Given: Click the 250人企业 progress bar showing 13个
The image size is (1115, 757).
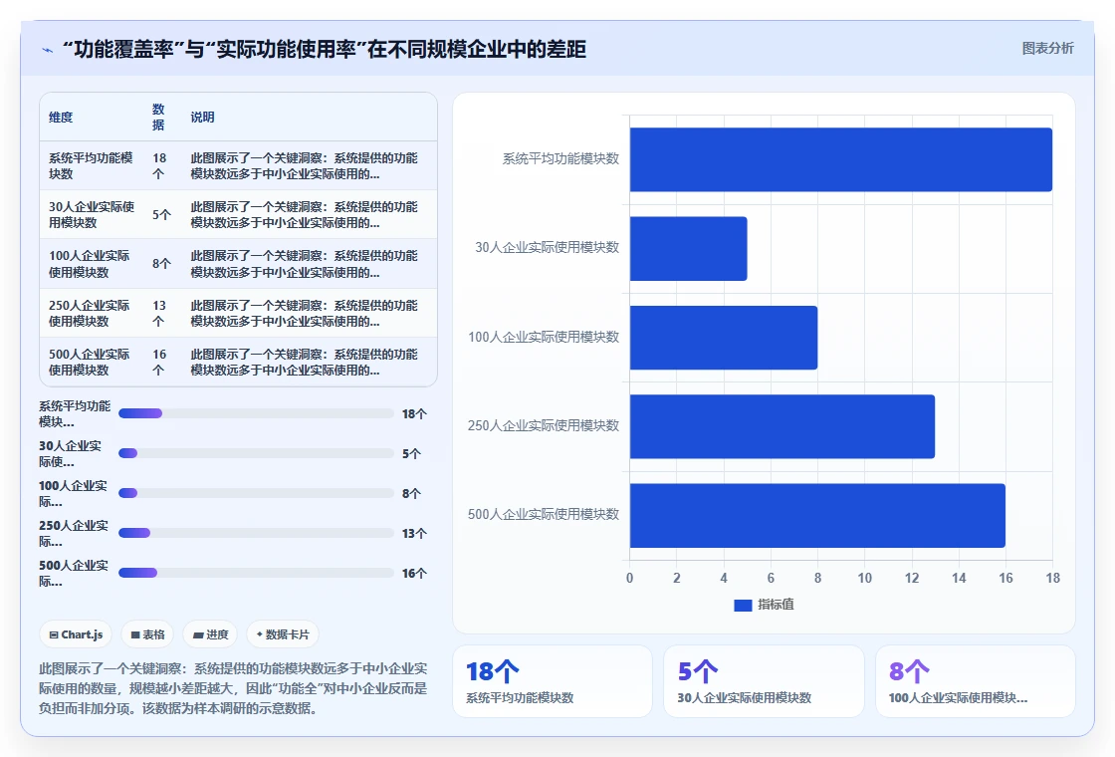Looking at the screenshot, I should coord(256,533).
